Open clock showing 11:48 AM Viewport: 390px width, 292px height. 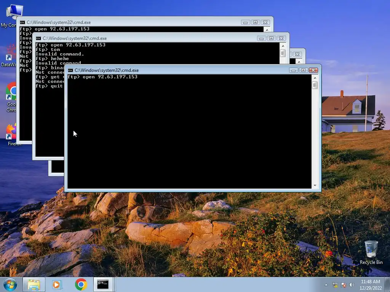point(370,285)
